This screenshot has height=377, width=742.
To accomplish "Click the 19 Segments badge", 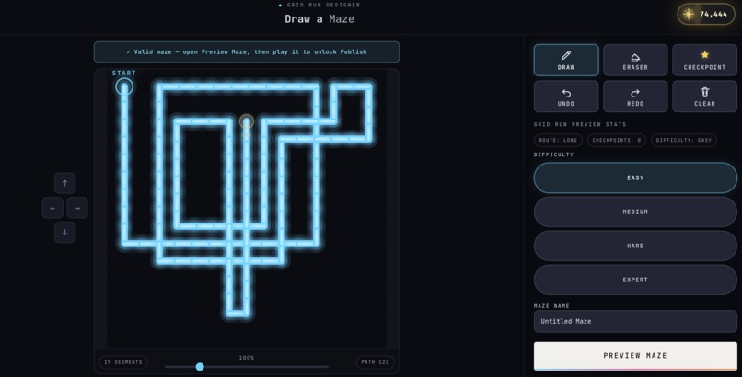I will [x=123, y=362].
